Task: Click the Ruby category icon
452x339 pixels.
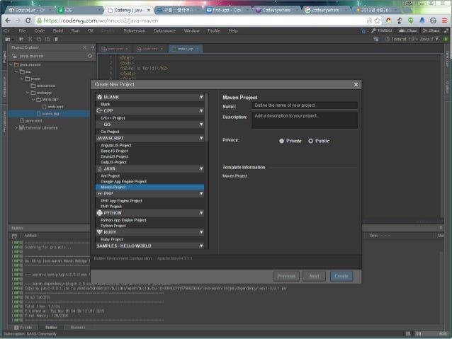Action: 100,231
